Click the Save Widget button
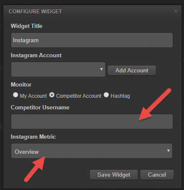This screenshot has width=184, height=190. tap(114, 175)
